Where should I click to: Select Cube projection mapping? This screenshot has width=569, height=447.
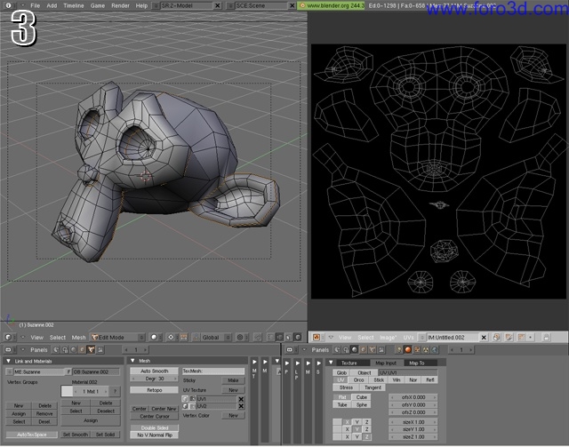click(362, 397)
